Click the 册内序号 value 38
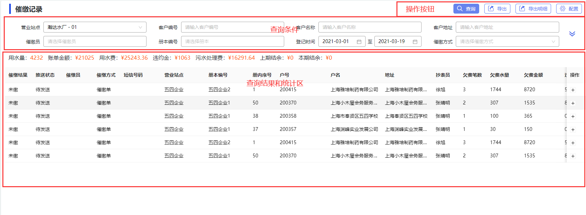586x215 pixels. (x=255, y=116)
